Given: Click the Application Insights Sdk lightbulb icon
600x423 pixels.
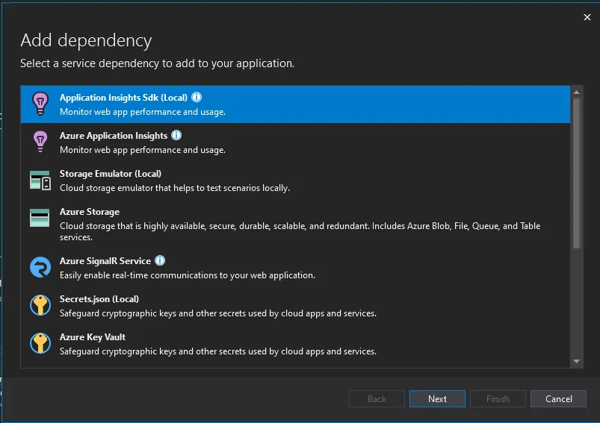Looking at the screenshot, I should tap(40, 104).
